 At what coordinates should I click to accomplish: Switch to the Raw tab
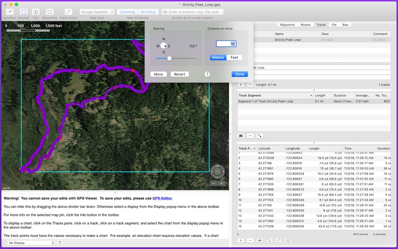click(345, 25)
